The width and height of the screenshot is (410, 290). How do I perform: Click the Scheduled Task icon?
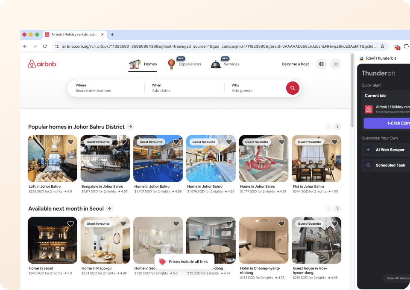[368, 165]
